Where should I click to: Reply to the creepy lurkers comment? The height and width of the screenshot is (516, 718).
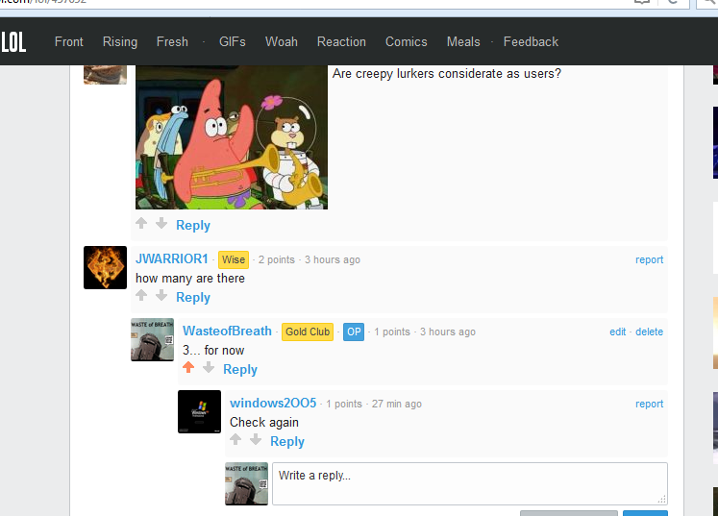click(193, 225)
